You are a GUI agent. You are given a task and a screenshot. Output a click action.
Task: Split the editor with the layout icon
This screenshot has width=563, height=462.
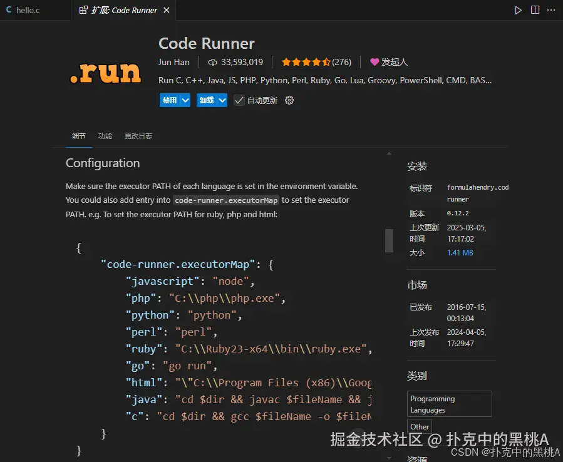535,10
